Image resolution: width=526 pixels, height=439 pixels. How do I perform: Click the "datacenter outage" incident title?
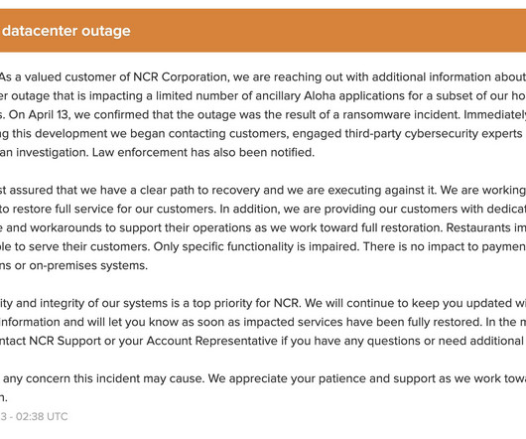coord(66,31)
